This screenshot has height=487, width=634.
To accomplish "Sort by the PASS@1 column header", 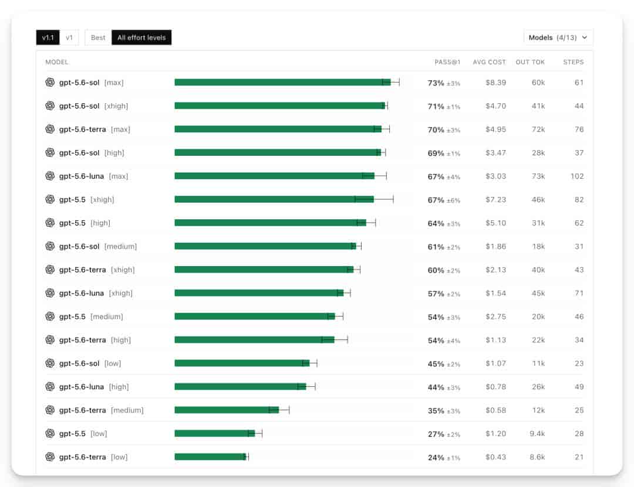I will [447, 62].
